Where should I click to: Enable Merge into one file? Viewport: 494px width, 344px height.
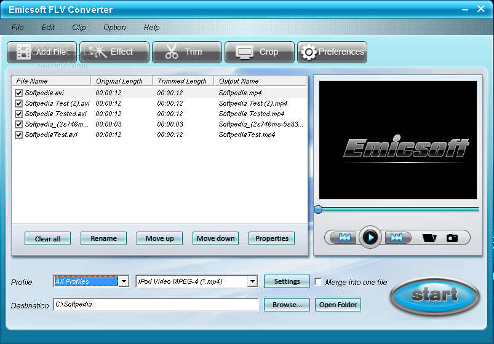(x=319, y=282)
